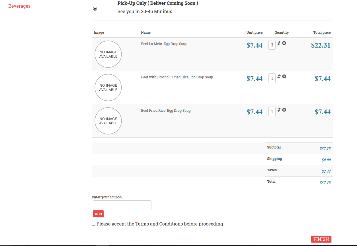The height and width of the screenshot is (246, 357).
Task: Open Beef Fried Rice: Egg Drop Soup product
Action: pos(166,111)
